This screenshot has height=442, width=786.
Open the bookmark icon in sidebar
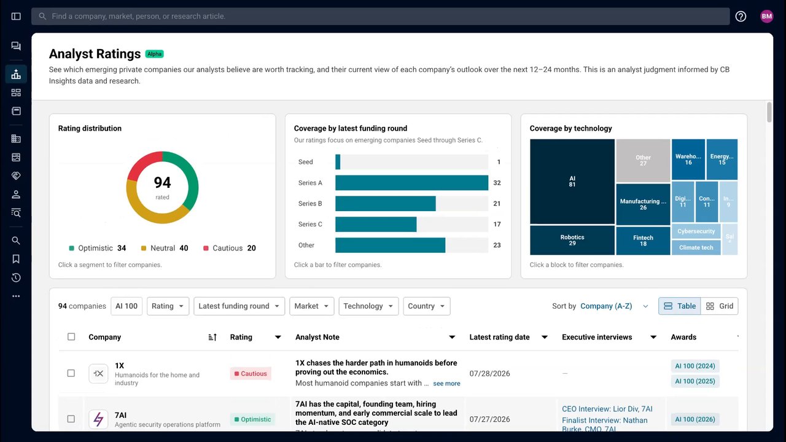(x=16, y=259)
